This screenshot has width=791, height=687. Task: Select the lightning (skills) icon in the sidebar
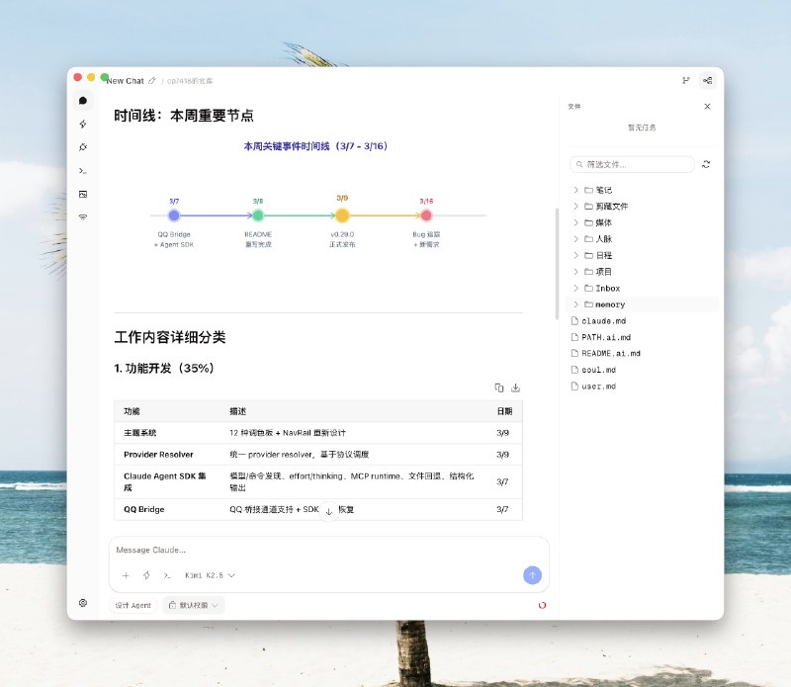tap(83, 124)
